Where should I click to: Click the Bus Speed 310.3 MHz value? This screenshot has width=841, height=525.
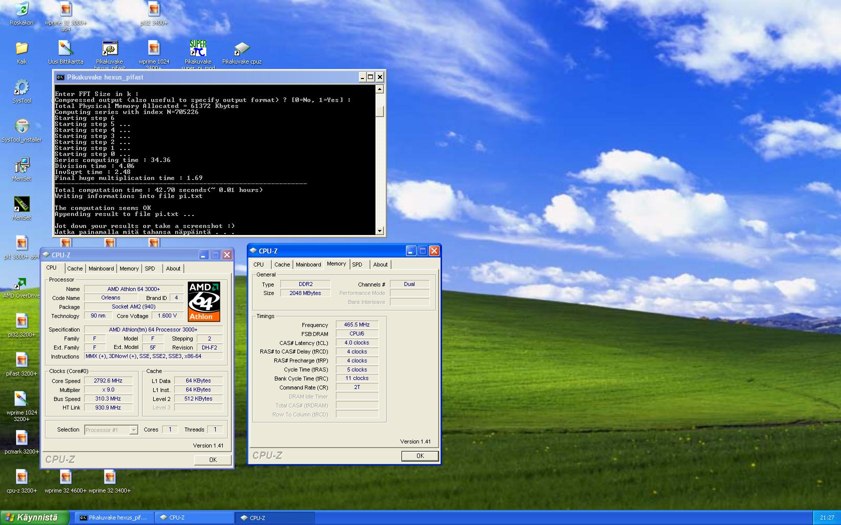click(x=108, y=398)
